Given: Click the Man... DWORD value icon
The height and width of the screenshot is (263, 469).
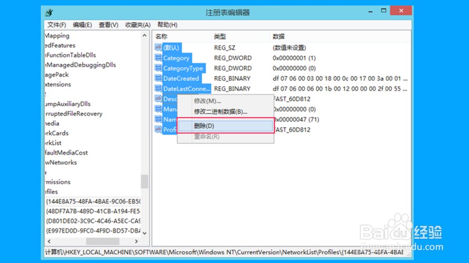Looking at the screenshot, I should click(x=158, y=109).
